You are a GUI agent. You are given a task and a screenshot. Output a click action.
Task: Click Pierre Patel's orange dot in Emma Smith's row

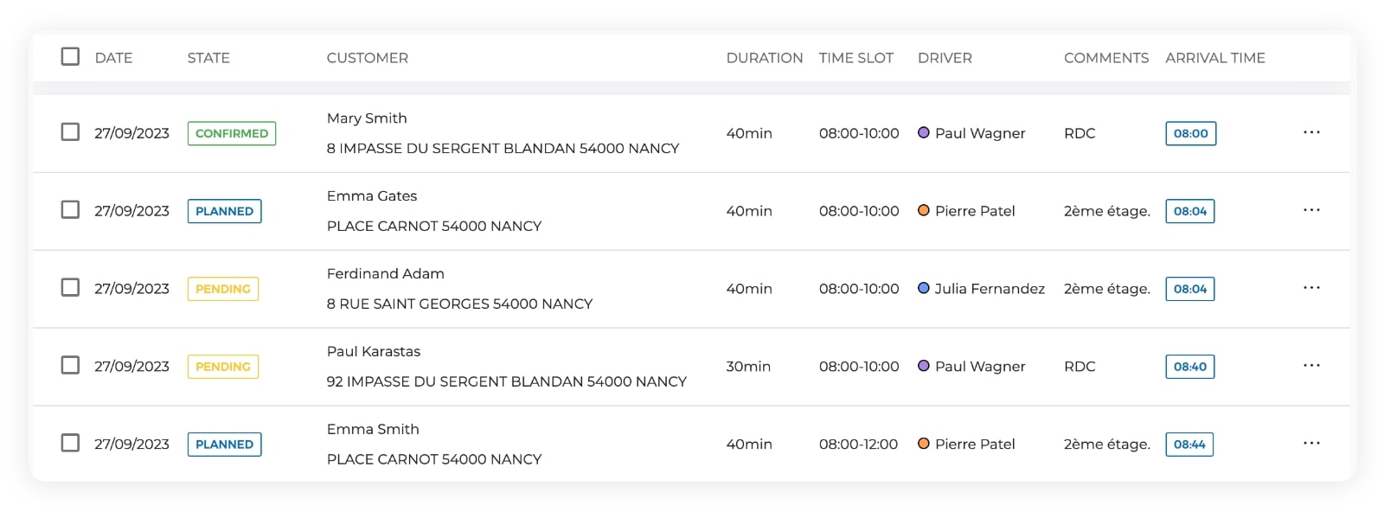click(924, 444)
